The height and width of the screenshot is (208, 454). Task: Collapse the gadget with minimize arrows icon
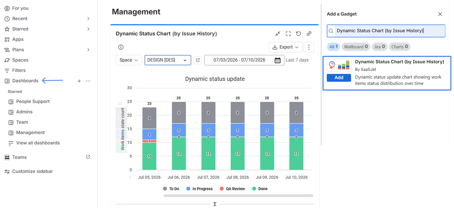278,34
